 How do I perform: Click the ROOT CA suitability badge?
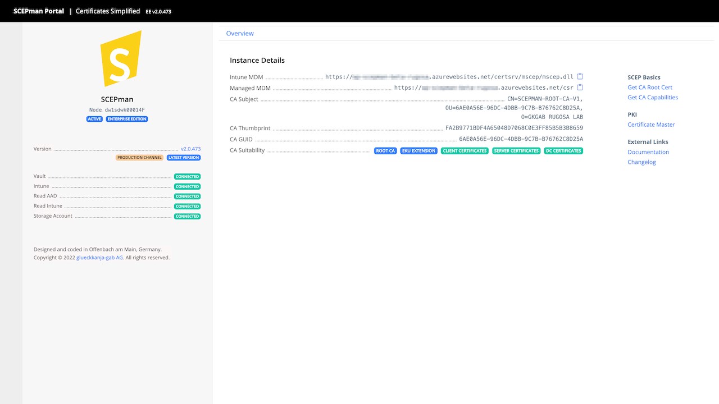point(385,151)
